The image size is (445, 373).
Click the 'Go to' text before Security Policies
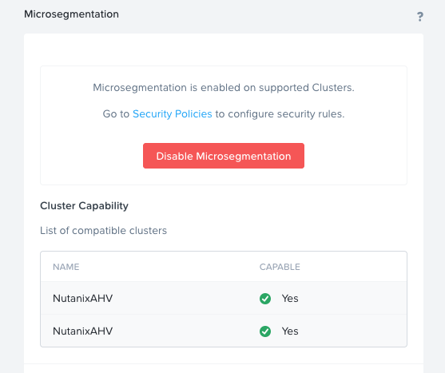(x=116, y=114)
